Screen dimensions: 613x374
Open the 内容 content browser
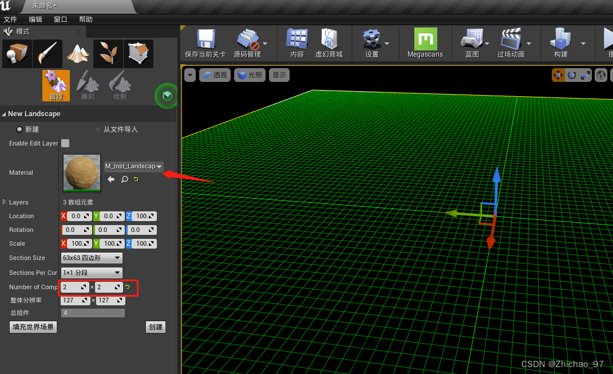pyautogui.click(x=296, y=44)
